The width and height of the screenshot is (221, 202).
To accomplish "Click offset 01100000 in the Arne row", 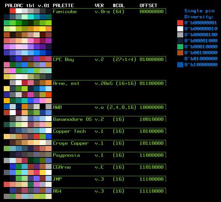I will [x=152, y=83].
